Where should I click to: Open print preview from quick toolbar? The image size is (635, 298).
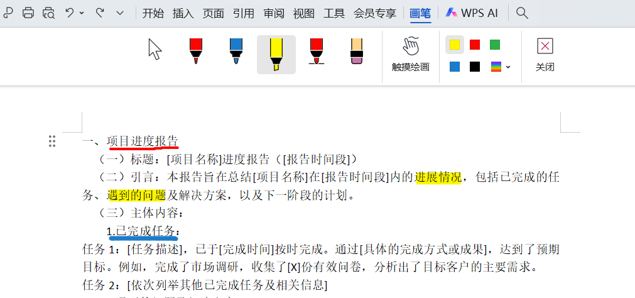pyautogui.click(x=48, y=13)
